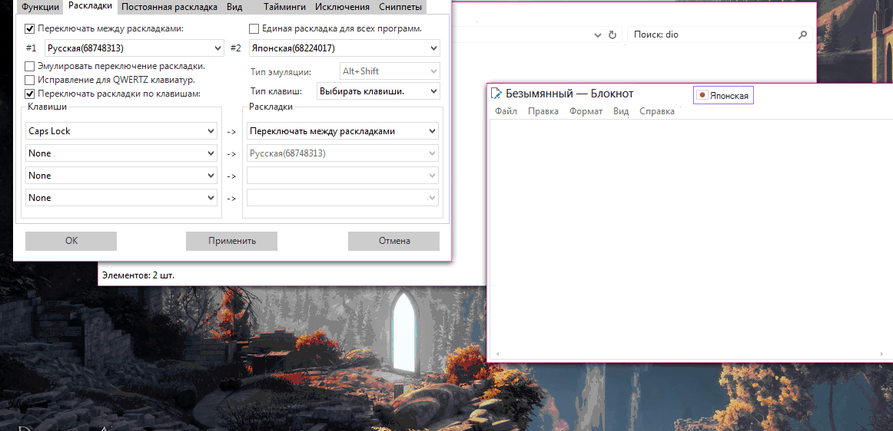Go to the Сниппеты tab
The width and height of the screenshot is (893, 431).
pos(401,8)
